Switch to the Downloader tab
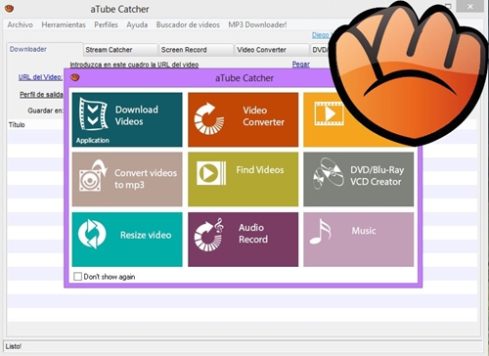 (45, 49)
